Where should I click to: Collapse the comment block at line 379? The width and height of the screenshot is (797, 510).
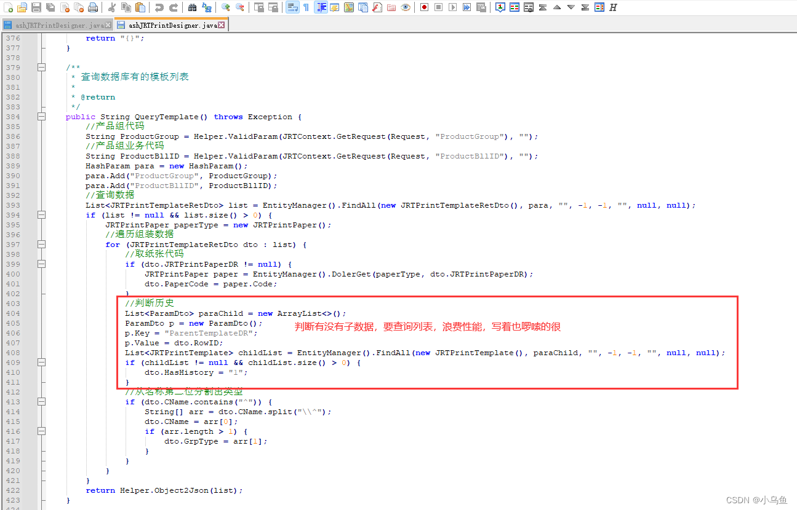click(x=41, y=68)
